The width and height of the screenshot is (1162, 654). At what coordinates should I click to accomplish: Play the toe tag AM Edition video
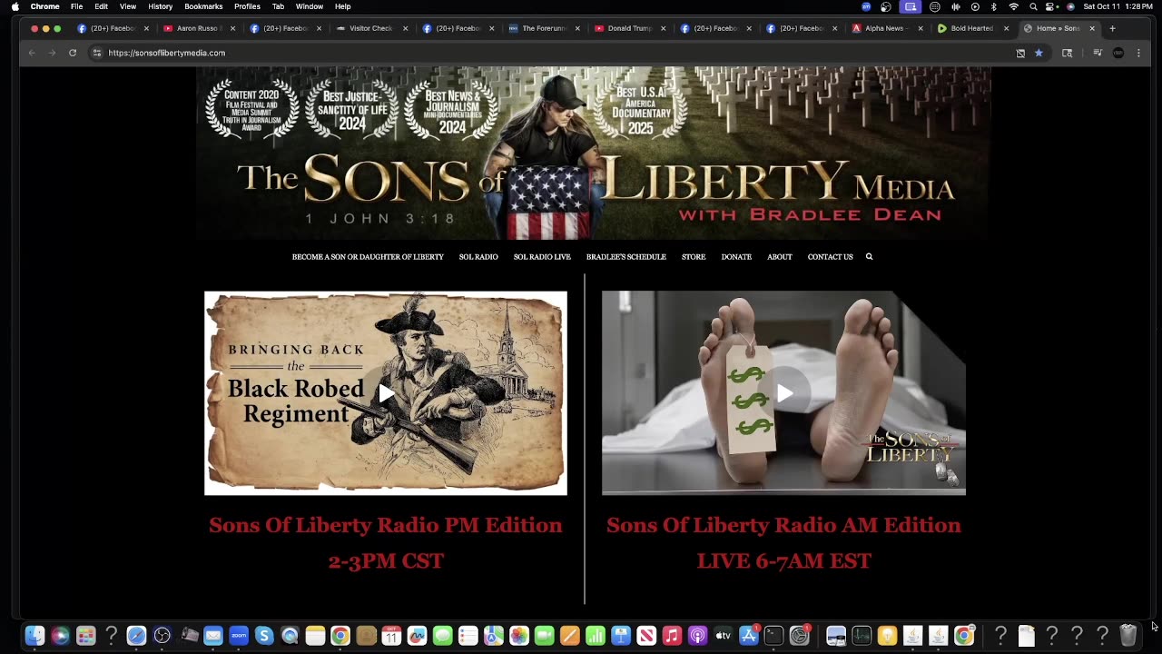point(784,393)
